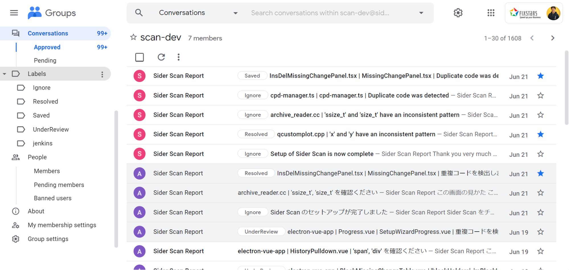Viewport: 569px width, 270px height.
Task: Select the Pending conversations item
Action: [45, 60]
